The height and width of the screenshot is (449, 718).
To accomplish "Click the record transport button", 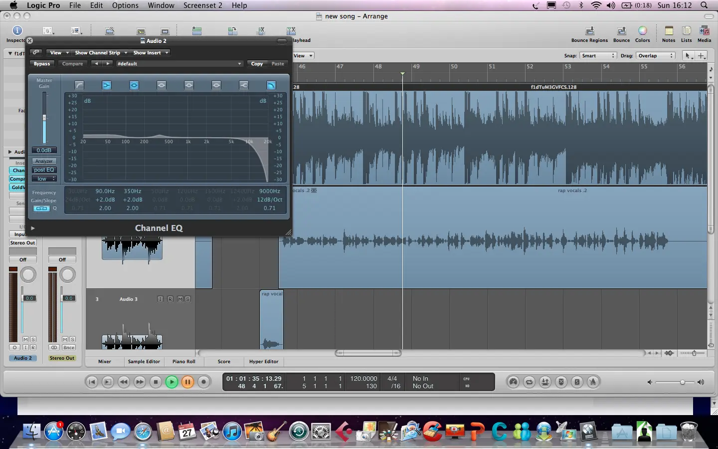I will (203, 382).
